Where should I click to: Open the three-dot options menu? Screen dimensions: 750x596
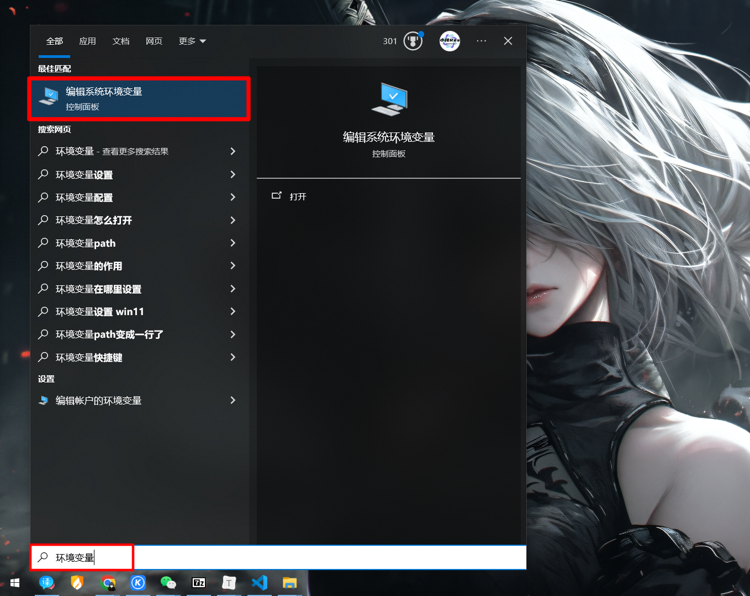[x=482, y=41]
